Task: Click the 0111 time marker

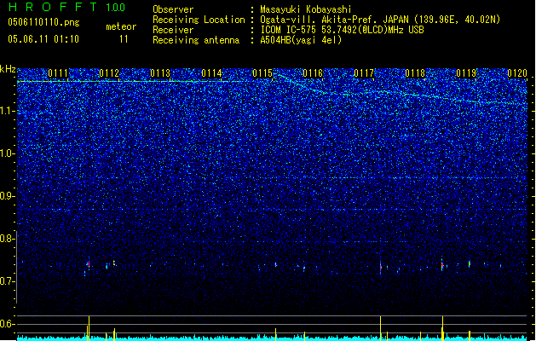Action: [x=58, y=73]
